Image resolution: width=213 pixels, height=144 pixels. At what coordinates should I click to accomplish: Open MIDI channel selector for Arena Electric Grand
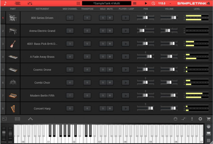tap(70, 31)
